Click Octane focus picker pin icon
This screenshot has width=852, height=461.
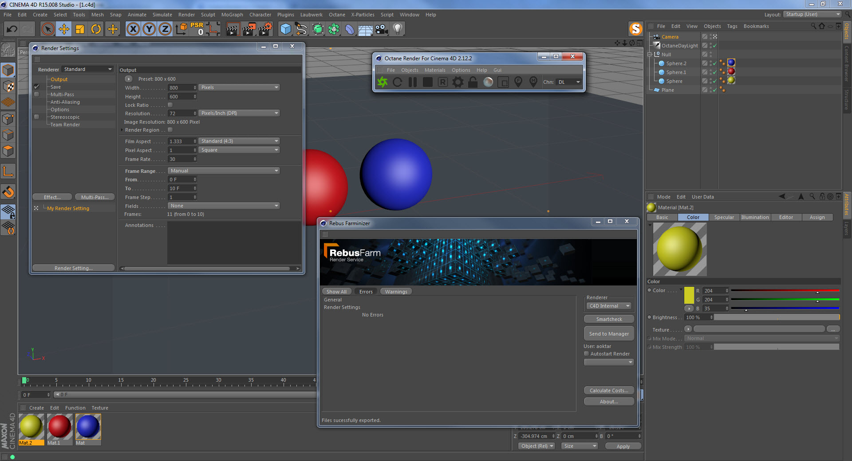coord(518,82)
